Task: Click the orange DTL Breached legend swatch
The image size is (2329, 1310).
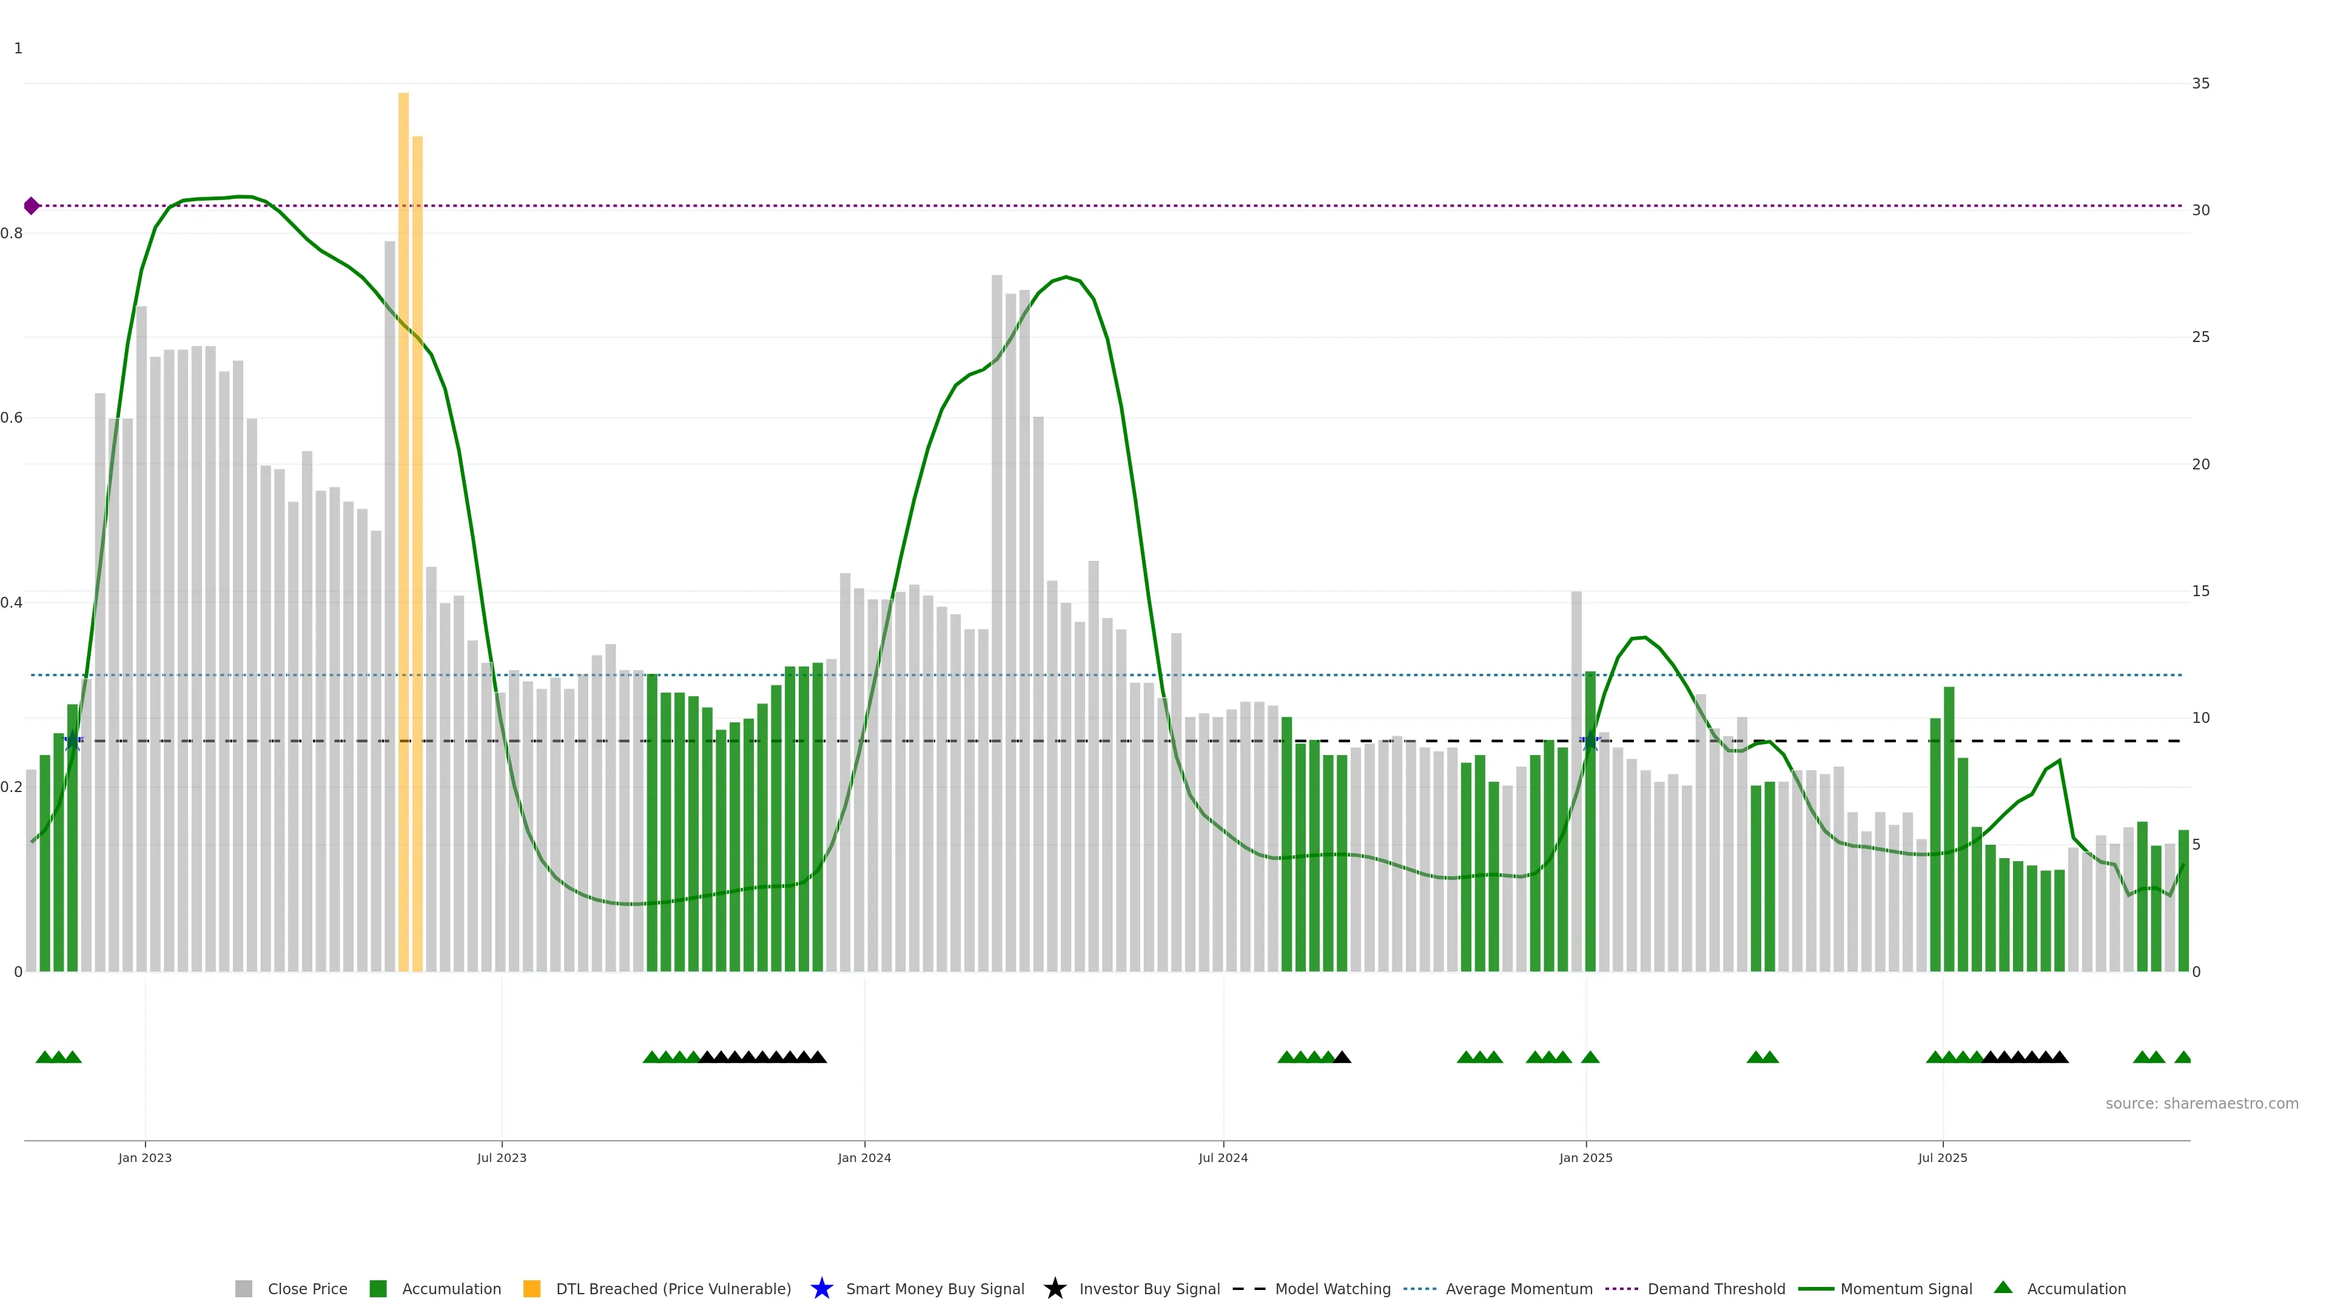Action: pos(532,1288)
